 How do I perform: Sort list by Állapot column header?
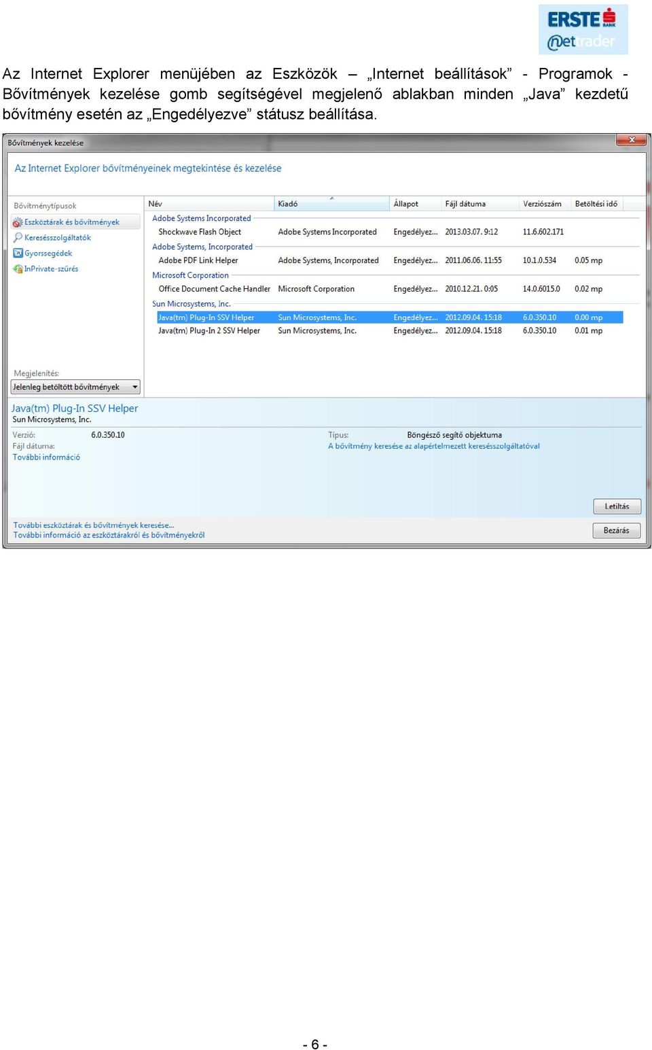coord(416,204)
